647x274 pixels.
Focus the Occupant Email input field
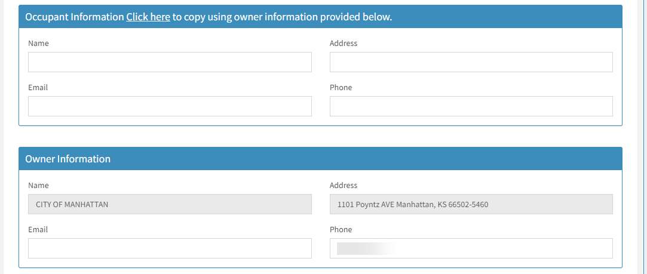click(x=170, y=106)
